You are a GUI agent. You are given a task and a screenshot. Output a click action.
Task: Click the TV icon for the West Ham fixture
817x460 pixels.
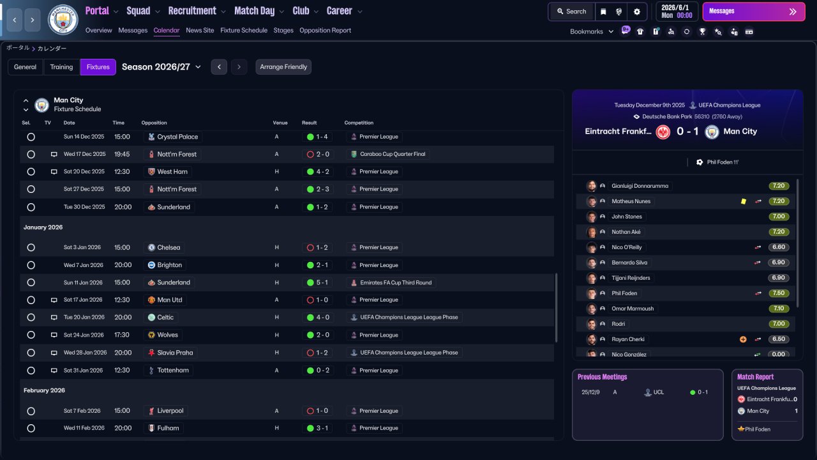(x=54, y=172)
